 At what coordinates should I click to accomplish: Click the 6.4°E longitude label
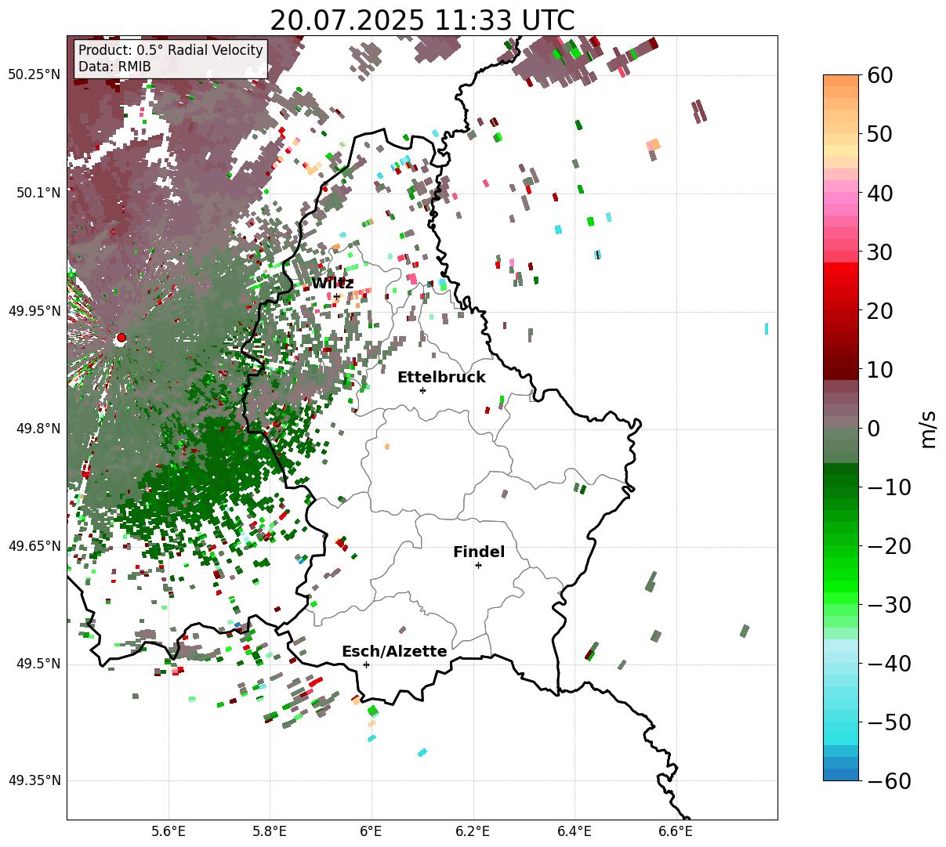[x=574, y=831]
